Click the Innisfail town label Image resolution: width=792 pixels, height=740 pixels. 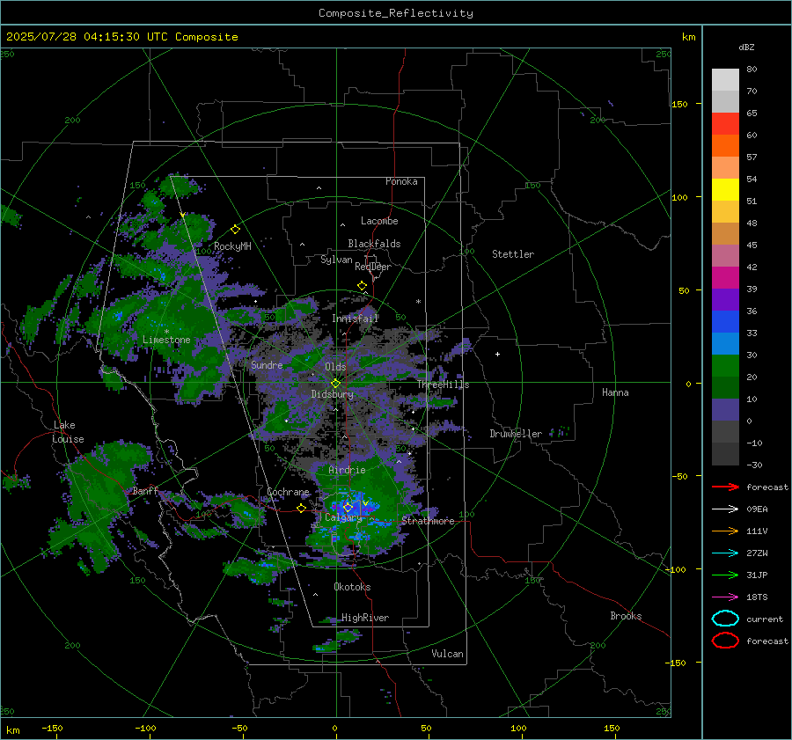click(x=356, y=319)
